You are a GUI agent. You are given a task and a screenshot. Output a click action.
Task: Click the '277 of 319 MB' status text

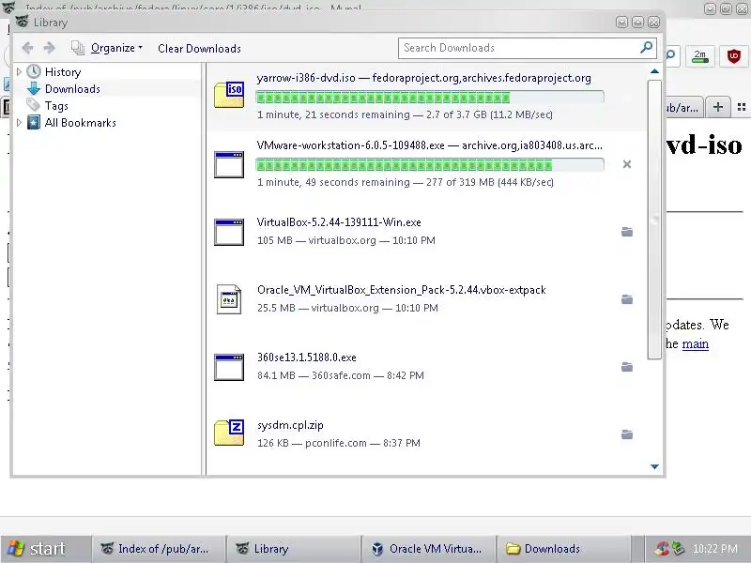(460, 182)
